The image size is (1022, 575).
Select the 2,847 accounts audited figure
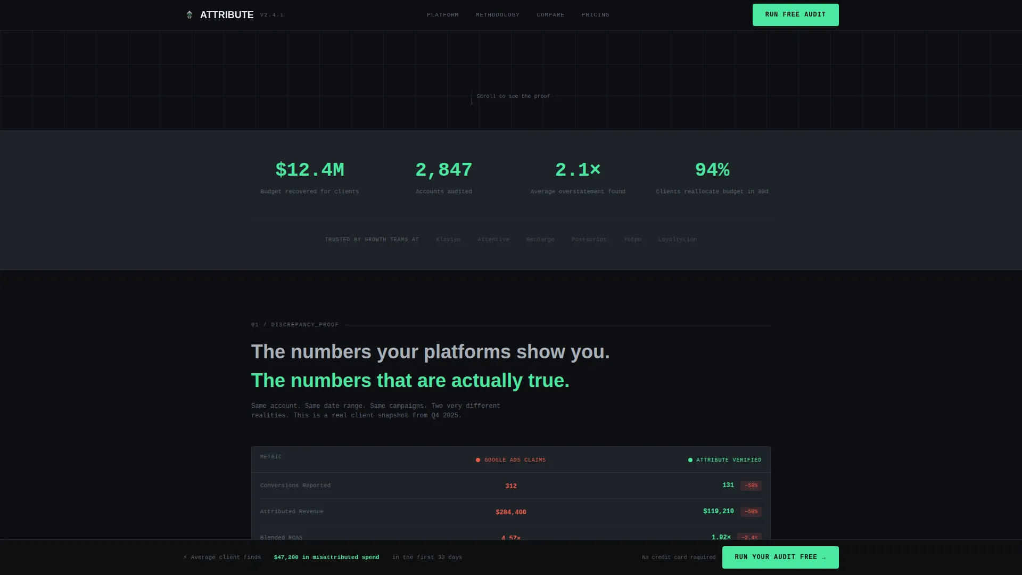[x=444, y=170]
